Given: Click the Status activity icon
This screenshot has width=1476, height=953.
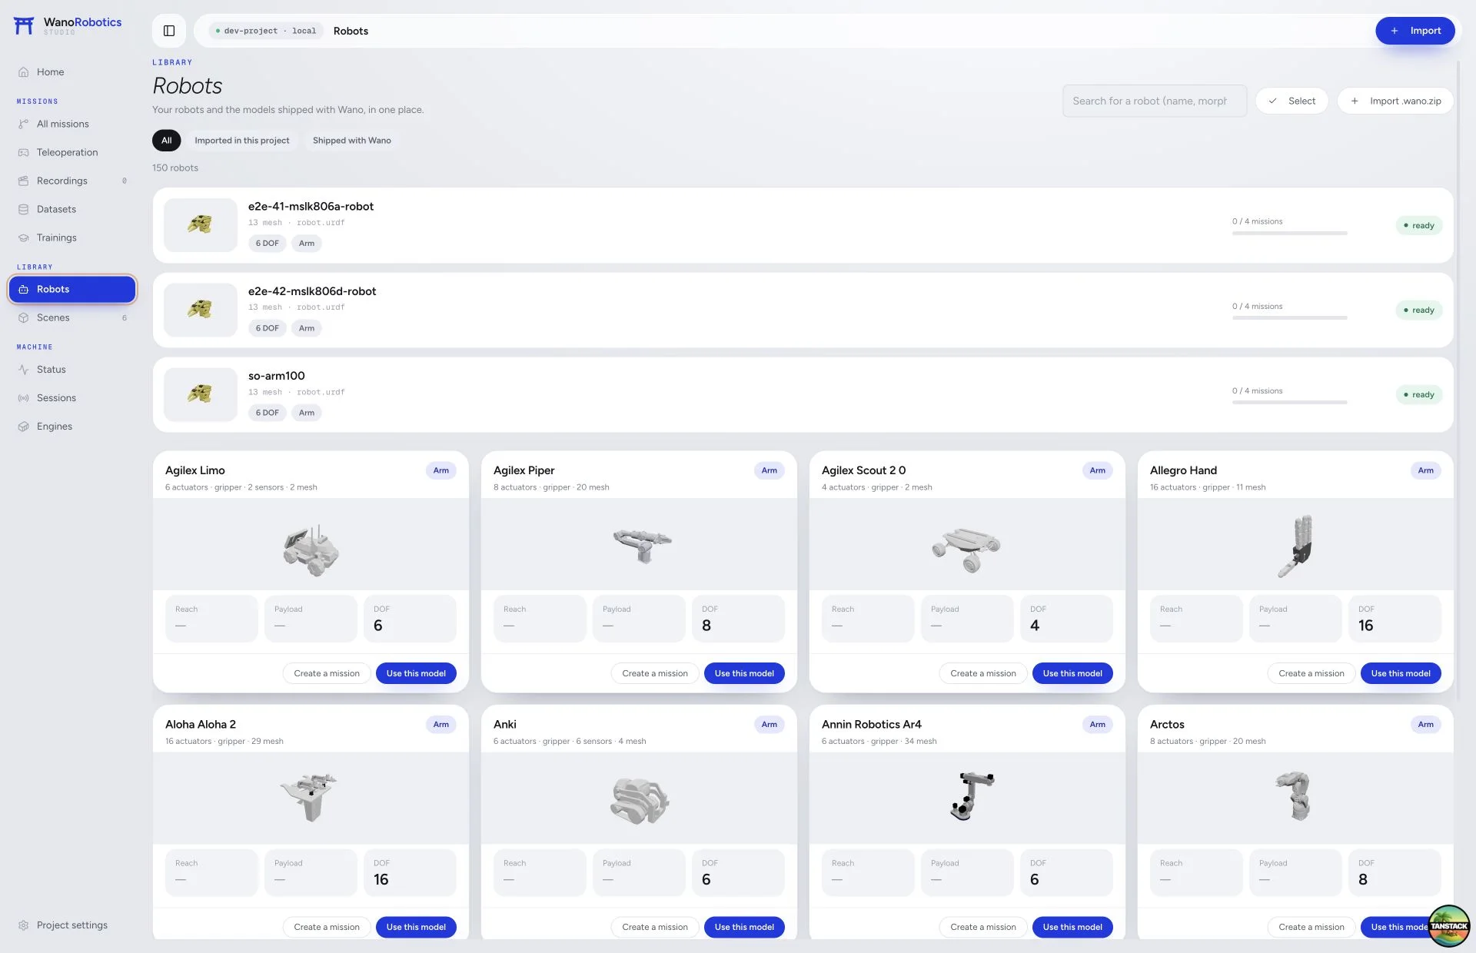Looking at the screenshot, I should point(23,370).
